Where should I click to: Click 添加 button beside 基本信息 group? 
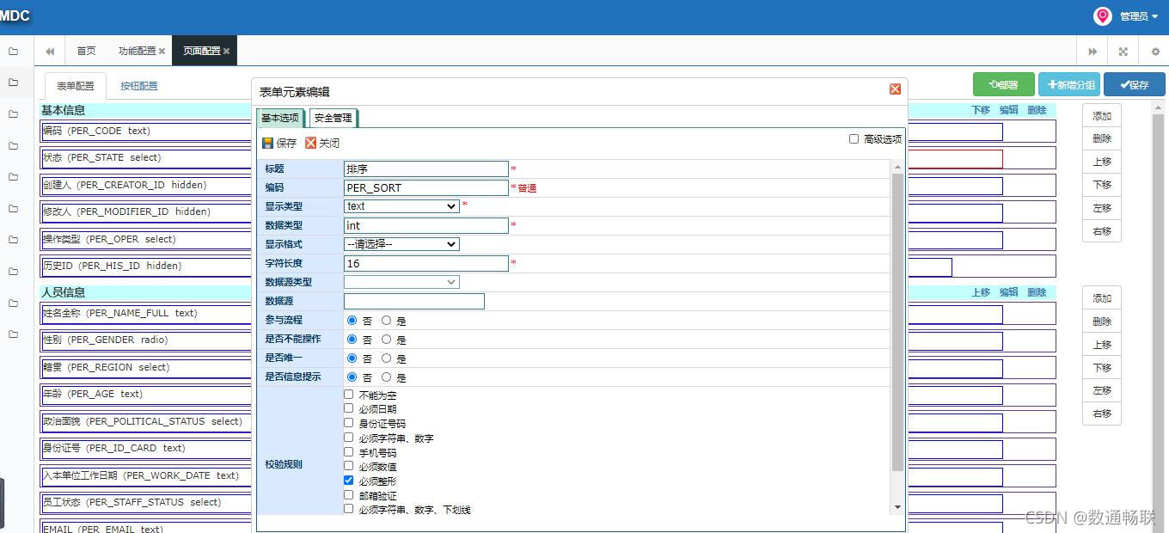tap(1102, 116)
